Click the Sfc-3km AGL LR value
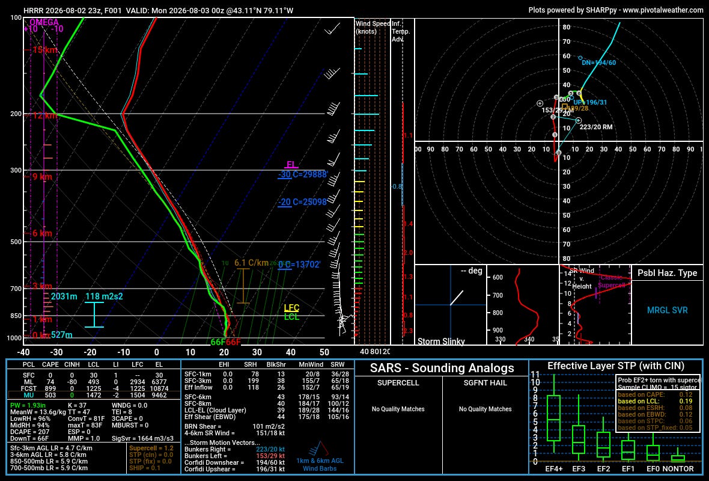The height and width of the screenshot is (481, 709). click(51, 448)
